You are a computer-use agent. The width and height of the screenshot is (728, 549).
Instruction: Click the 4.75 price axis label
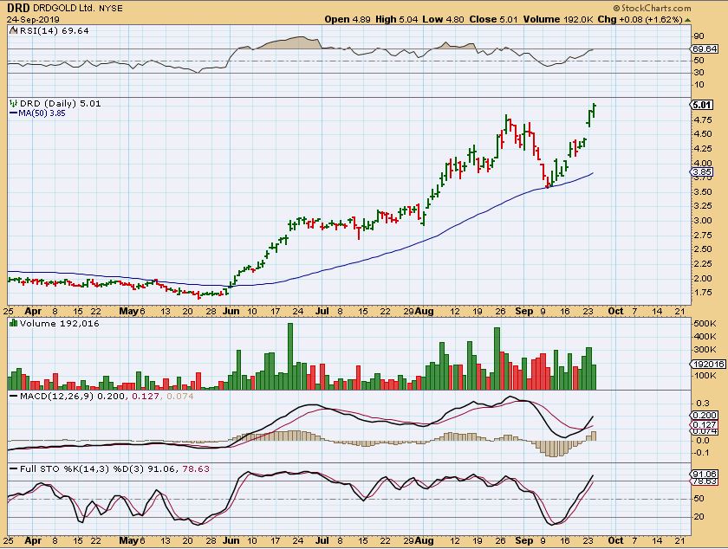coord(704,120)
